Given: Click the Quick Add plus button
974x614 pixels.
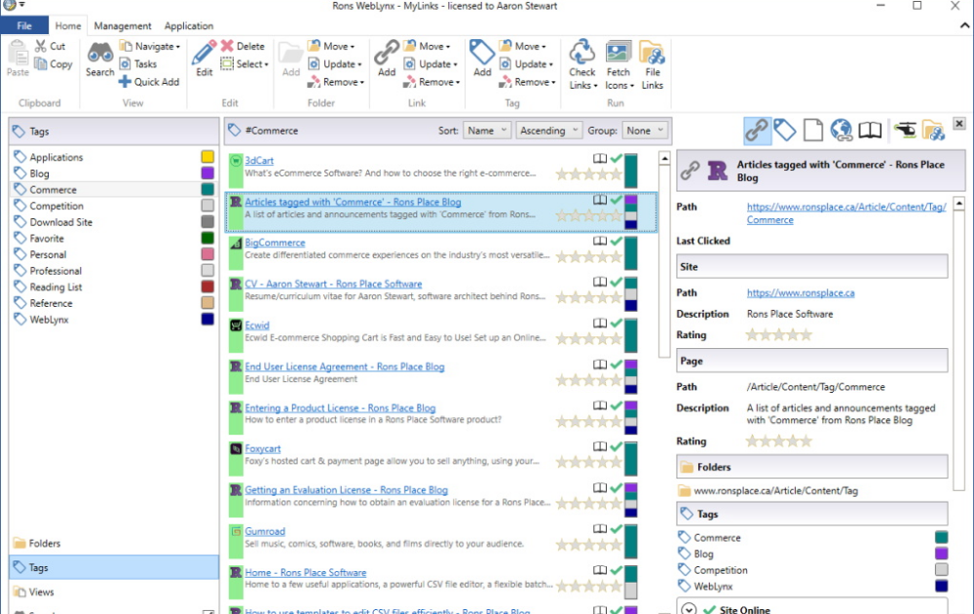Looking at the screenshot, I should coord(149,82).
